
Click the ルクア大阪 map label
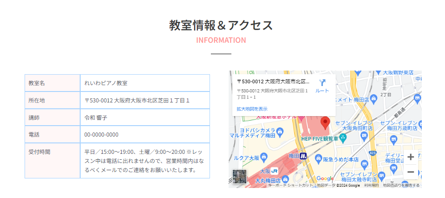[246, 158]
